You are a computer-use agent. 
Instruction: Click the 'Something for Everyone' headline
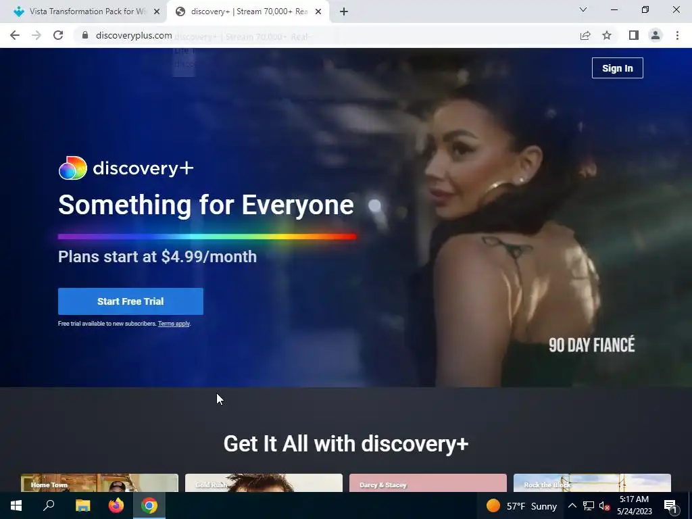(x=206, y=205)
